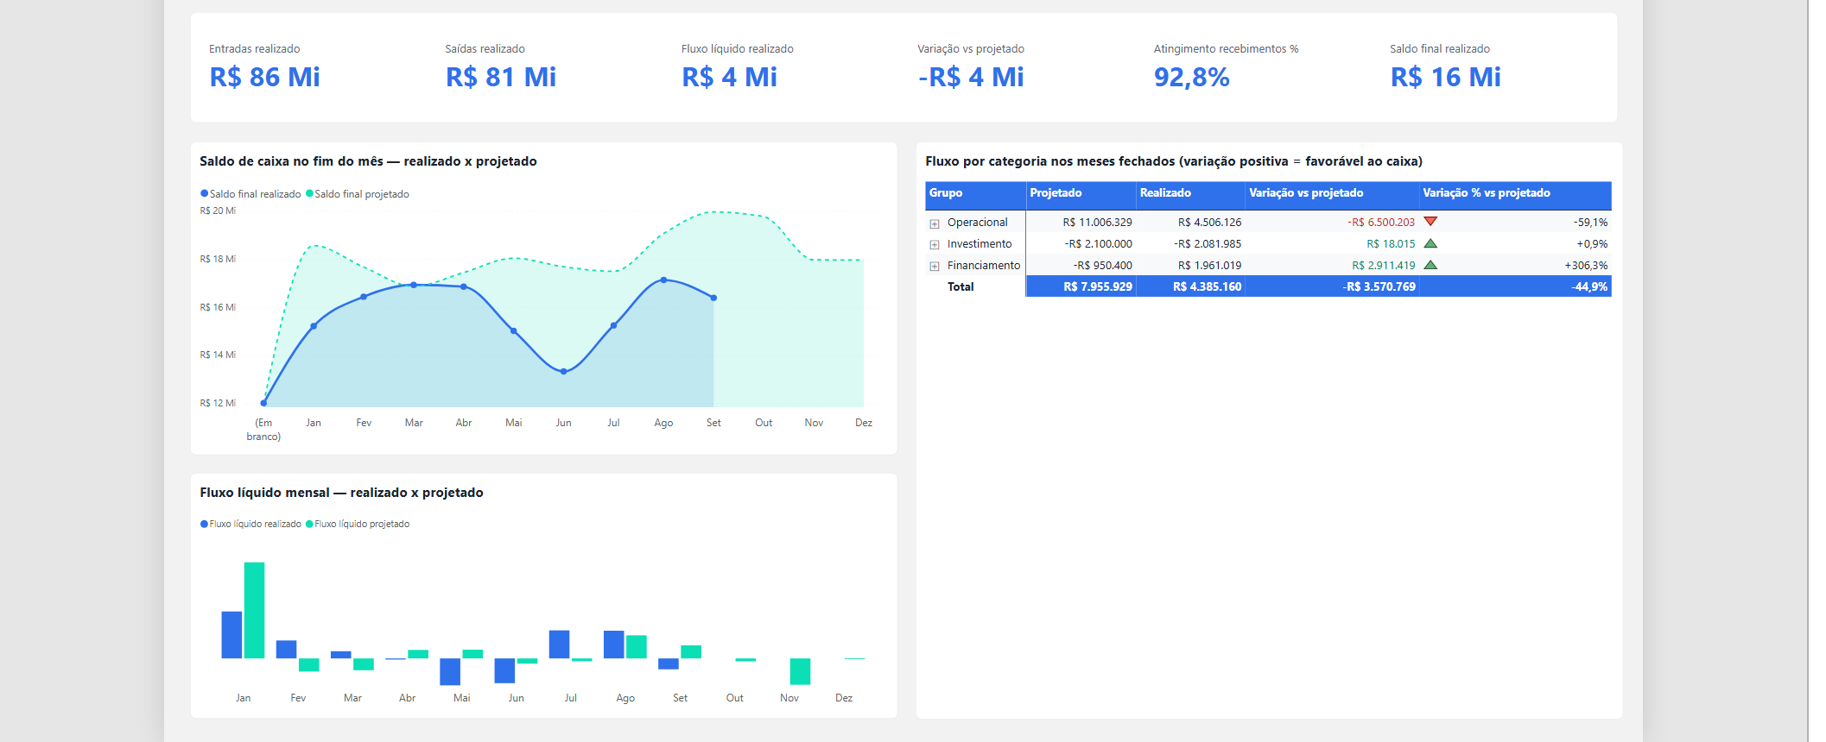The height and width of the screenshot is (742, 1826).
Task: Click the Fluxo líquido realizado legend dot
Action: [x=205, y=524]
